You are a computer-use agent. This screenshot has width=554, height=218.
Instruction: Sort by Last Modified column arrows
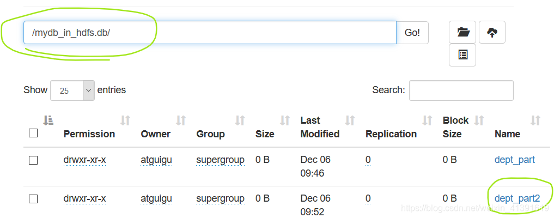click(x=350, y=121)
